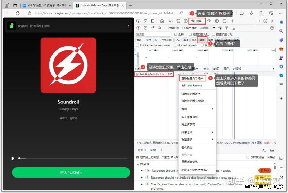This screenshot has height=193, width=288.
Task: Select the 6a0b9b96edc04c1db request row
Action: [154, 74]
